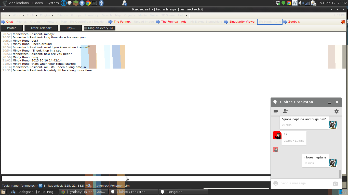Select the Chat tab
Viewport: 348px width, 195px height.
pos(10,22)
